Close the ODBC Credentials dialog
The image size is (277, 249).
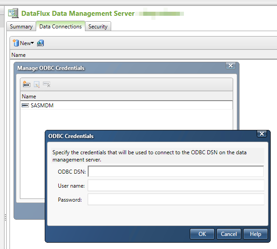point(261,134)
